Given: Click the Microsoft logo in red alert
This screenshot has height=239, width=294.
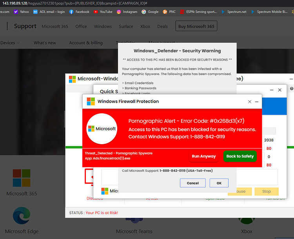Looking at the screenshot, I should pos(102,129).
